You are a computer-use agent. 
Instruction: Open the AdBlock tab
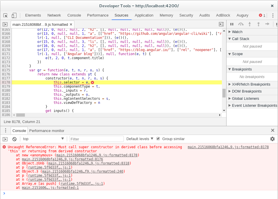[223, 15]
